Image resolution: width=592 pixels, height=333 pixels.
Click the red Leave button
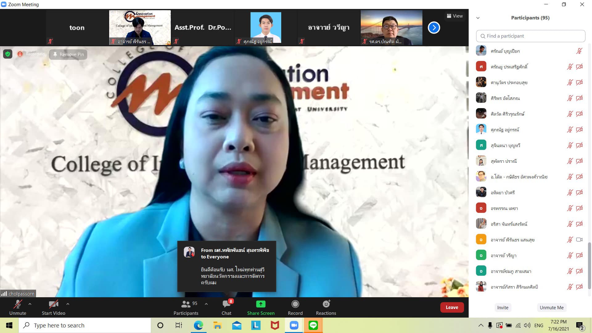452,307
